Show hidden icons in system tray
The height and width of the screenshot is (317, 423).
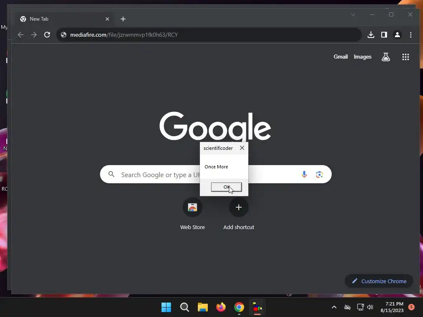tap(334, 307)
